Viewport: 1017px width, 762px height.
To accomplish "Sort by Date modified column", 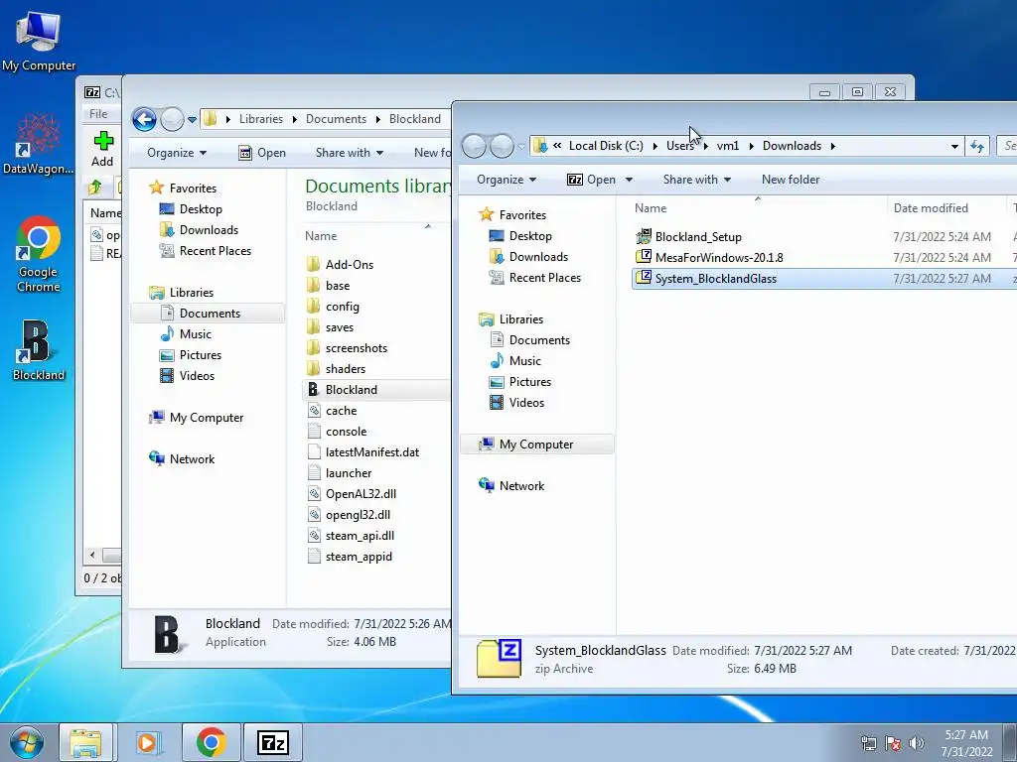I will click(x=930, y=208).
